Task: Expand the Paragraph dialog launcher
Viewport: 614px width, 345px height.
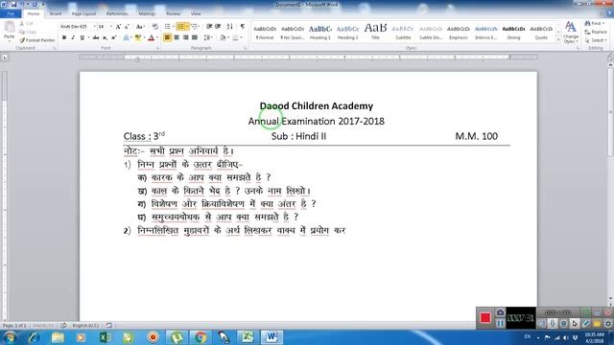Action: coord(246,48)
